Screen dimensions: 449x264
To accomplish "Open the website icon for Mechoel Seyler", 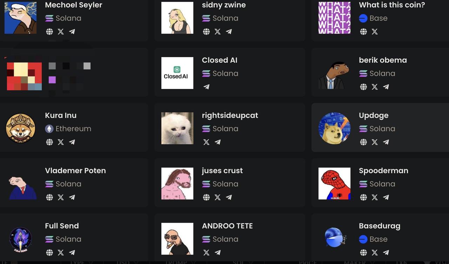I will [x=49, y=32].
